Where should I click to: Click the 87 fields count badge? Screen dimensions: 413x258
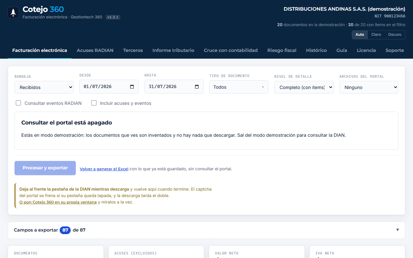65,230
